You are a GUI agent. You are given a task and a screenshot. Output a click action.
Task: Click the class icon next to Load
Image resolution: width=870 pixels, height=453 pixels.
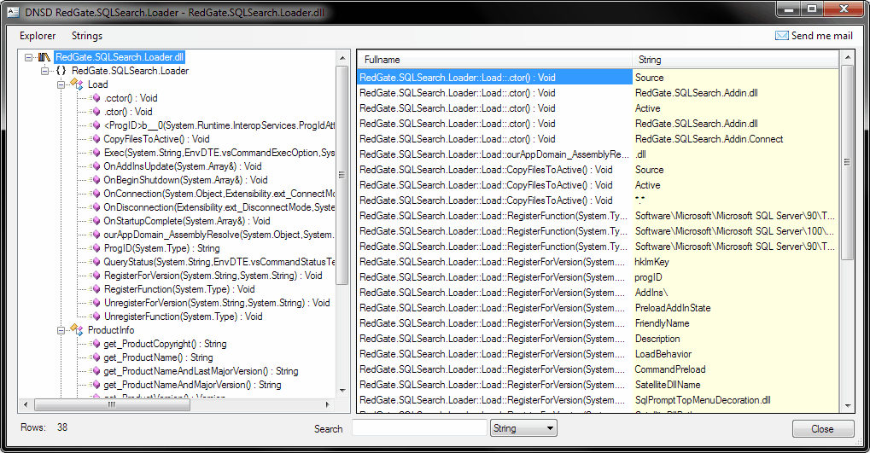click(77, 84)
